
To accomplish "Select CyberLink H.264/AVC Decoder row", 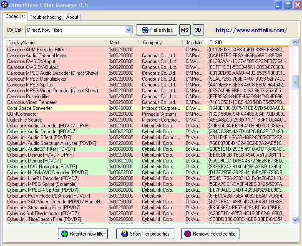I will point(147,172).
